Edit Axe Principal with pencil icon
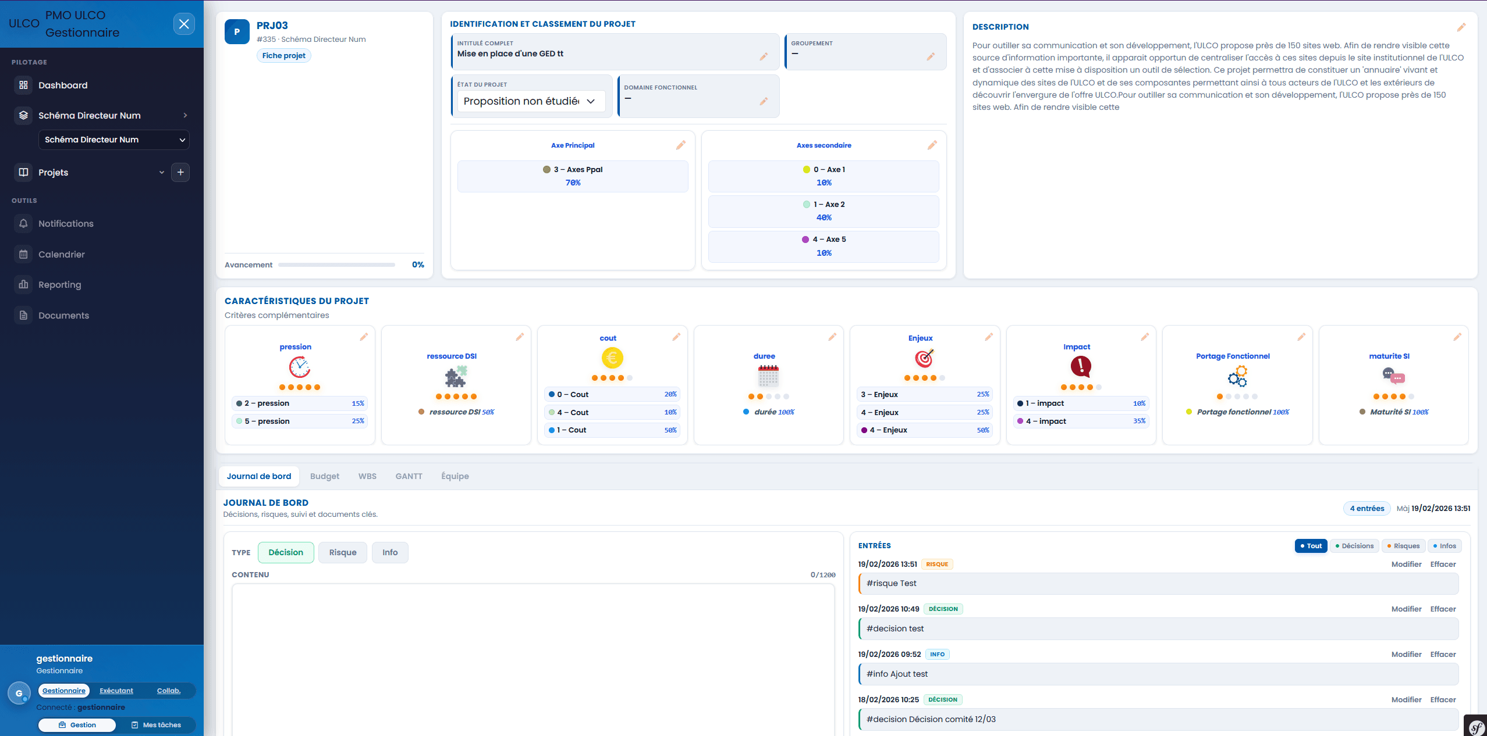Image resolution: width=1487 pixels, height=736 pixels. point(680,145)
